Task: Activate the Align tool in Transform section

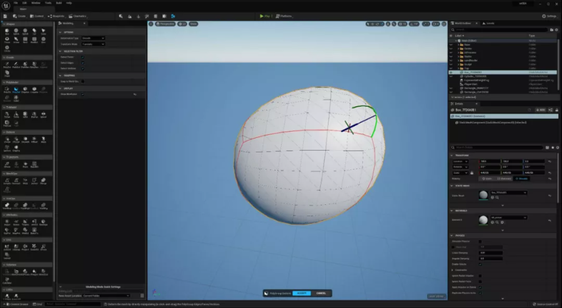Action: pos(16,164)
